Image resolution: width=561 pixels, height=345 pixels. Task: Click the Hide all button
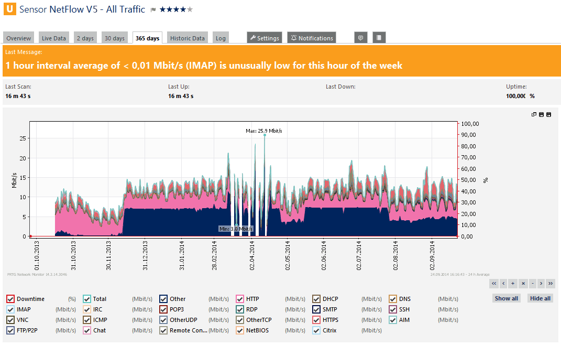coord(540,298)
